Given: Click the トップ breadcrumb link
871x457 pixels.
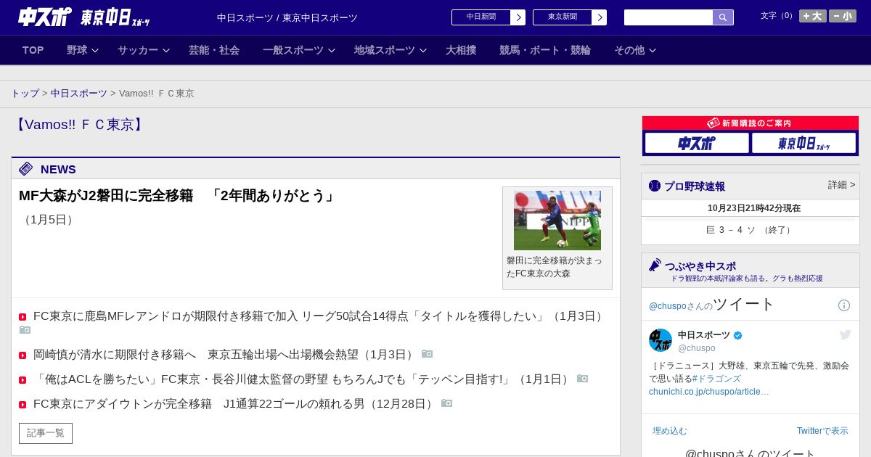Looking at the screenshot, I should click(x=25, y=94).
